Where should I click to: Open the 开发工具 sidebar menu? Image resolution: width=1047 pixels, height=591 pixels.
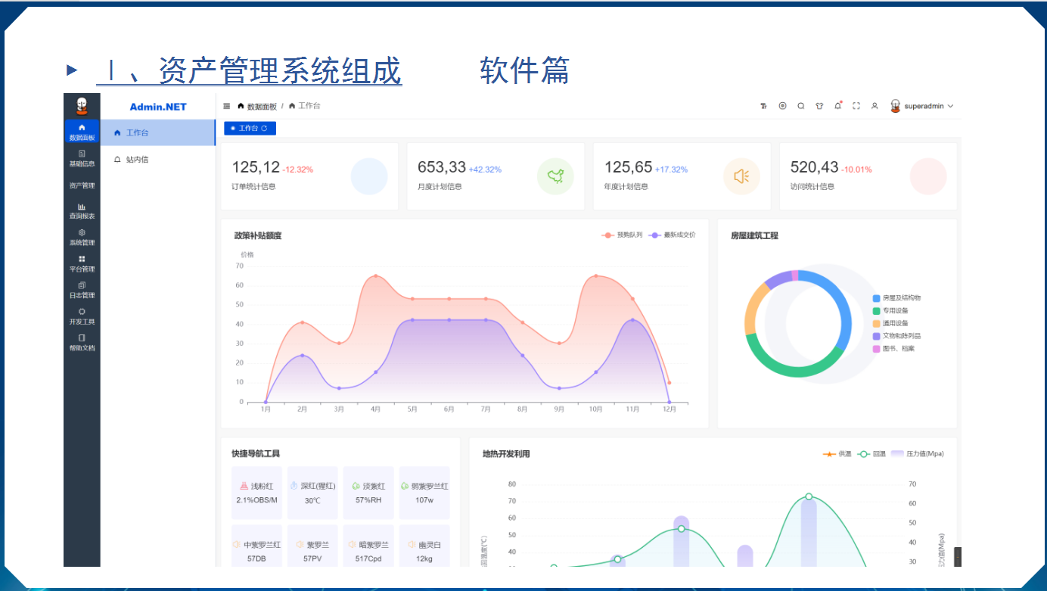click(82, 317)
